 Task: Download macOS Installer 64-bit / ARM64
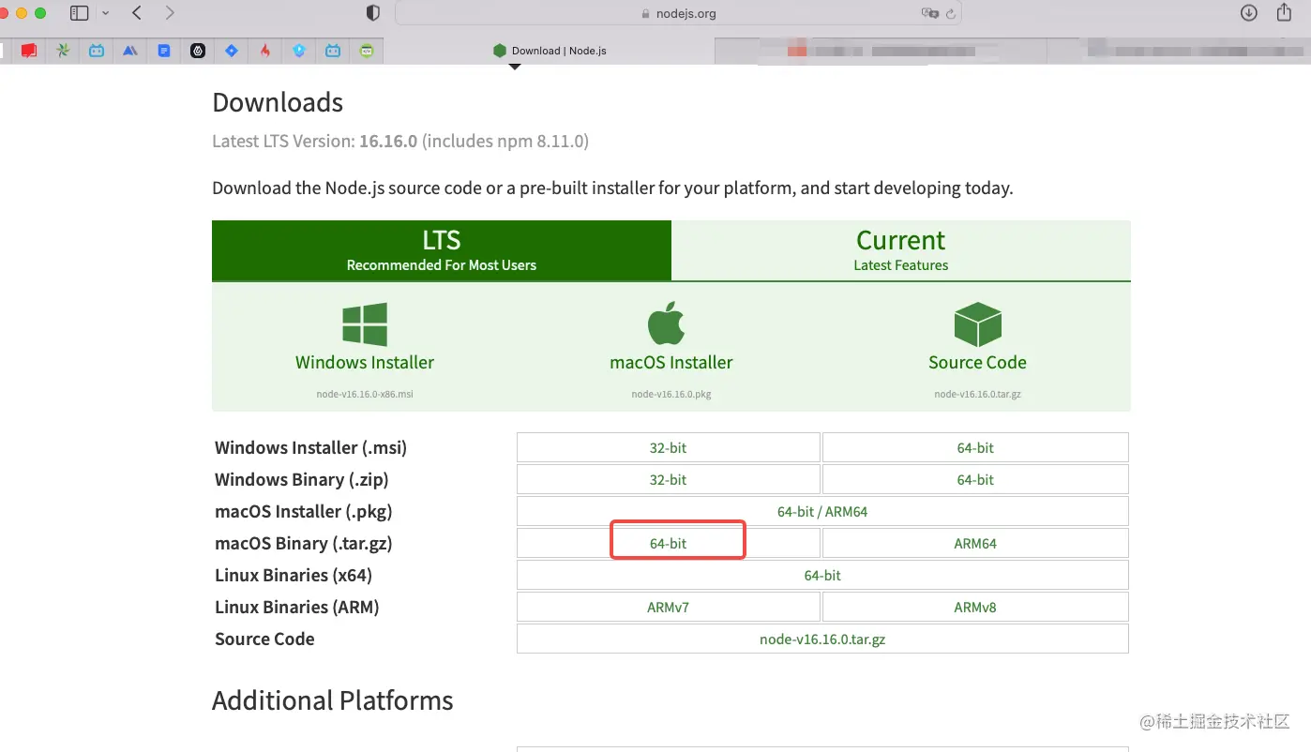point(822,511)
